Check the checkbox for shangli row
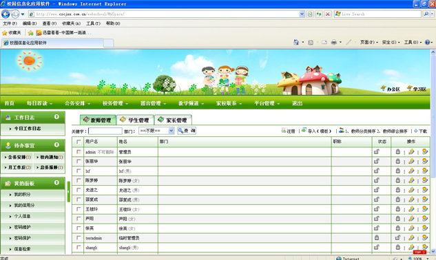The height and width of the screenshot is (260, 436). pos(79,247)
